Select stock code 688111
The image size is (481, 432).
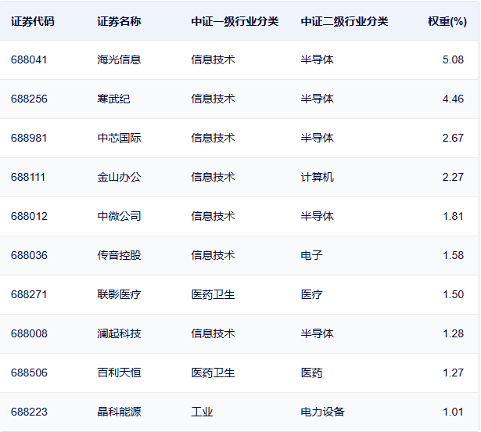tap(28, 177)
